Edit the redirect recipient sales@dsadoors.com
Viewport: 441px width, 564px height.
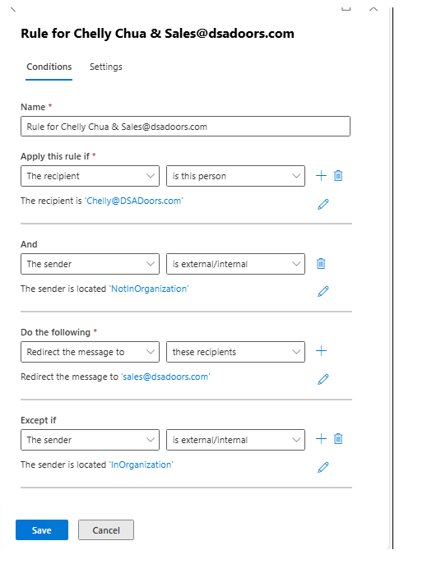click(x=323, y=380)
